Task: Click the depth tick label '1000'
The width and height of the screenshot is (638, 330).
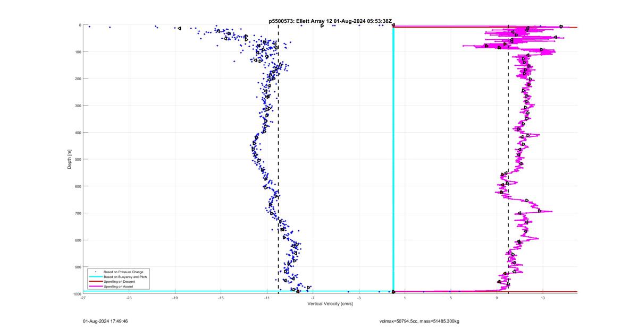Action: pos(76,294)
